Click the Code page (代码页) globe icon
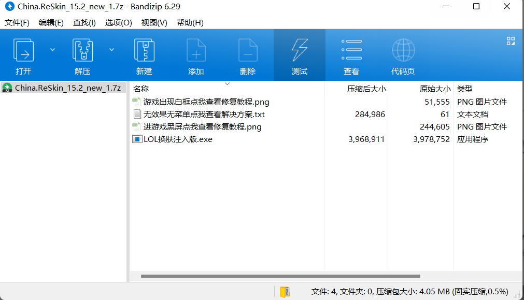This screenshot has height=300, width=524. click(403, 50)
